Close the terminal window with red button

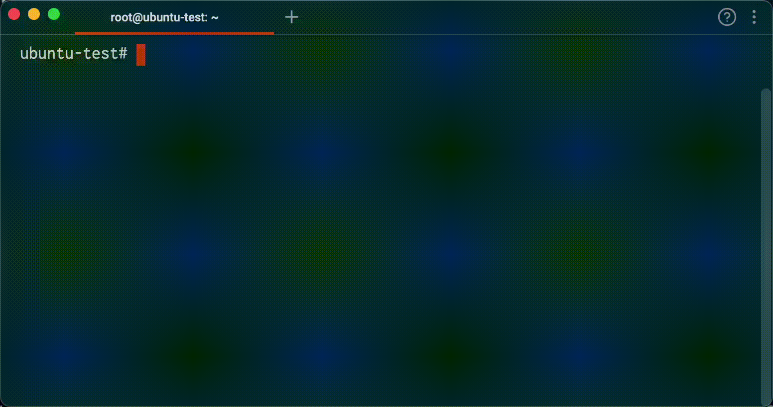(14, 14)
